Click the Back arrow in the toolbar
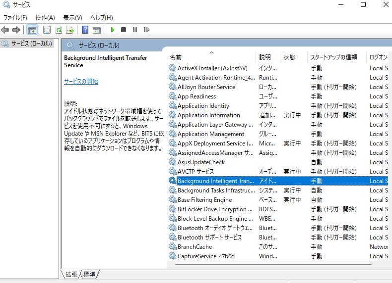Screen dimensions: 392x283 point(5,30)
